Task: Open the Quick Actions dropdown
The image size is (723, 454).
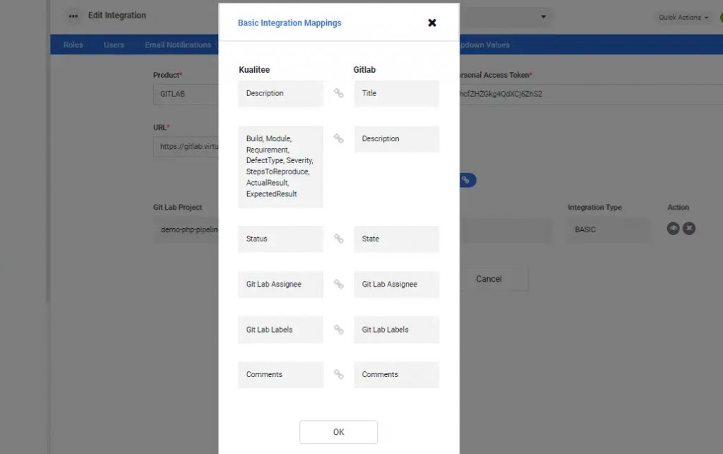Action: tap(683, 17)
